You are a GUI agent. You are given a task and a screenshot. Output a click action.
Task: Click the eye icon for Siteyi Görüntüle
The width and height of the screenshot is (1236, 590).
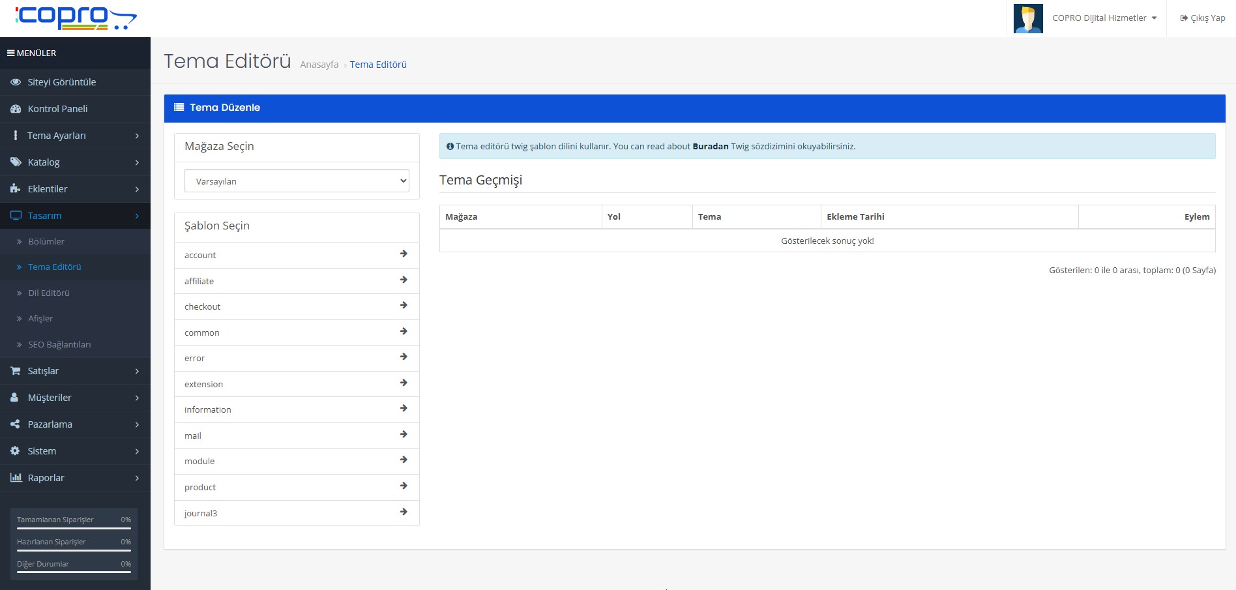pos(16,82)
